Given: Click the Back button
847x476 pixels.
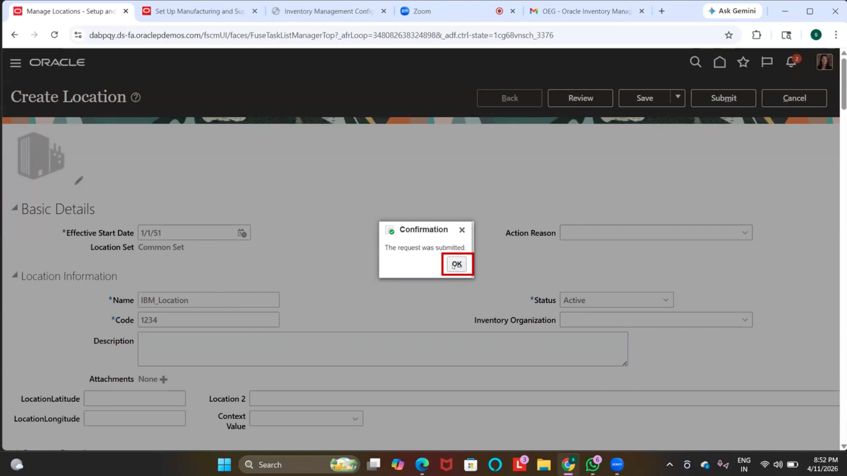Looking at the screenshot, I should pos(510,98).
